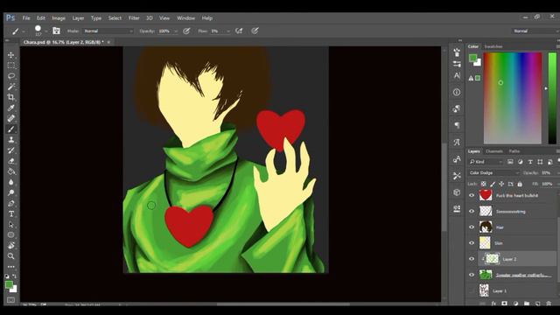This screenshot has height=315, width=560.
Task: Open the Character panel icon
Action: coord(457,76)
